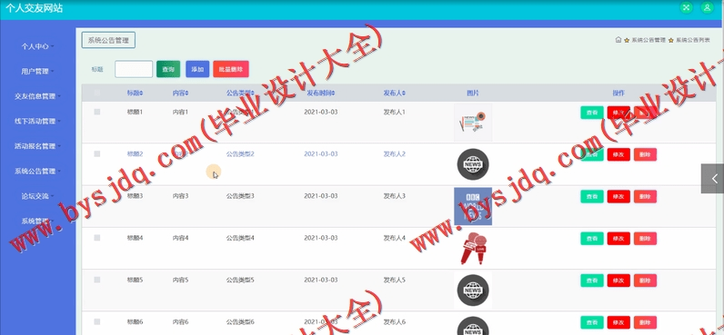This screenshot has width=724, height=335.
Task: View the 标题4 row with 查看
Action: [592, 238]
